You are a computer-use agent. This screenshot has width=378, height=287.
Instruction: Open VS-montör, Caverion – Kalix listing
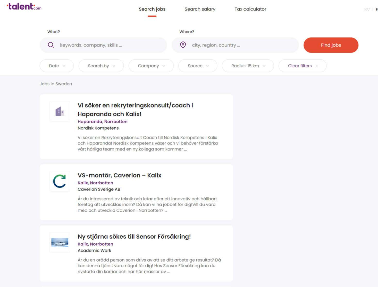coord(120,175)
